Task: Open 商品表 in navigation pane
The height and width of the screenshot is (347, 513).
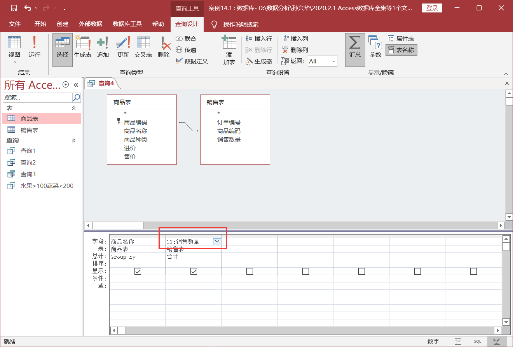Action: [x=41, y=119]
